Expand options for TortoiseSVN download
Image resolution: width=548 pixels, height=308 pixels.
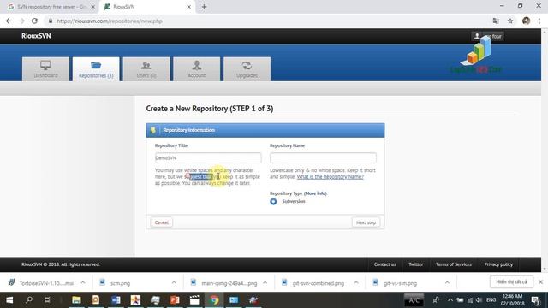(83, 282)
